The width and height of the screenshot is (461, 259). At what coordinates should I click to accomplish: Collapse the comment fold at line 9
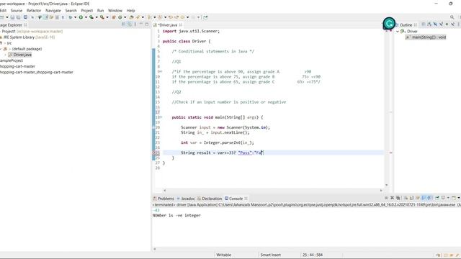[x=161, y=71]
